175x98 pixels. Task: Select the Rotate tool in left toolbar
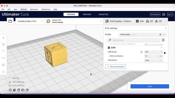coord(4,51)
